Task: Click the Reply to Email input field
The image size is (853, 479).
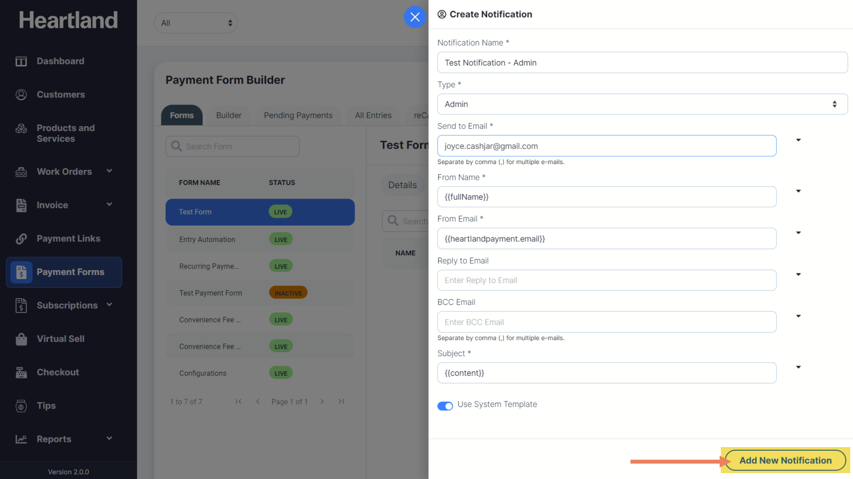Action: pyautogui.click(x=606, y=280)
